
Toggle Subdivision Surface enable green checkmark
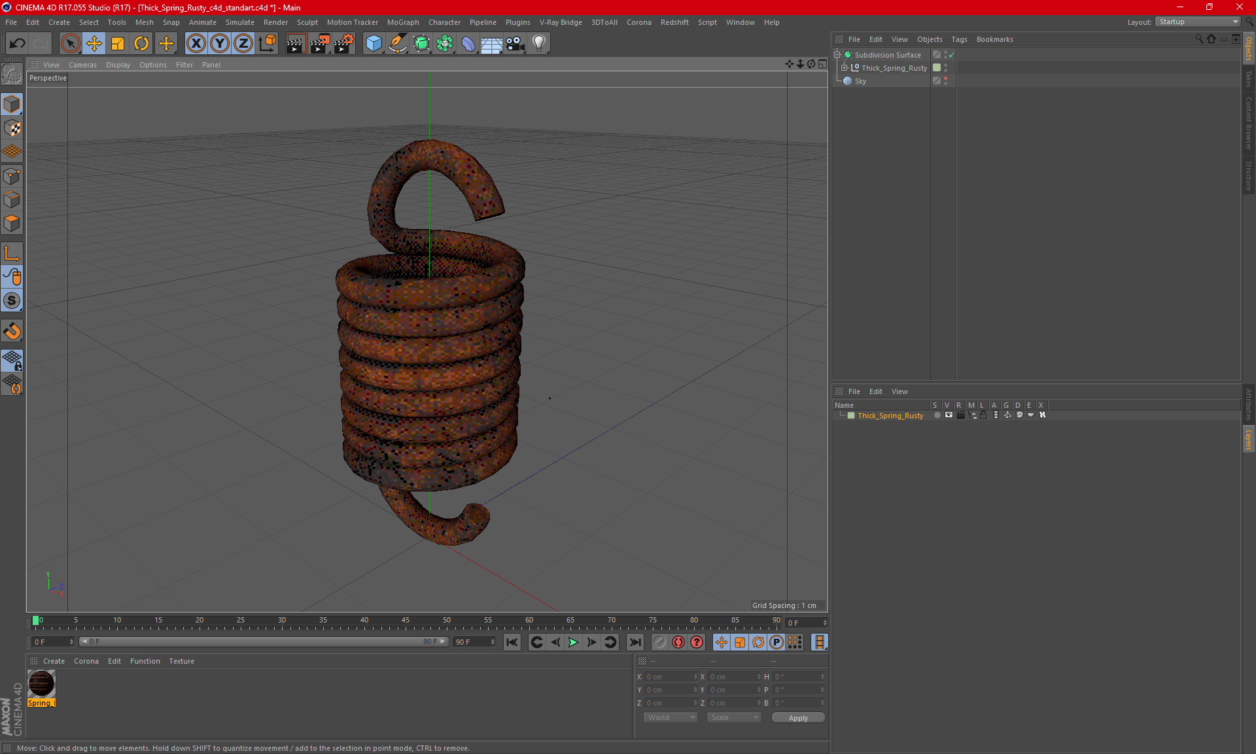952,55
